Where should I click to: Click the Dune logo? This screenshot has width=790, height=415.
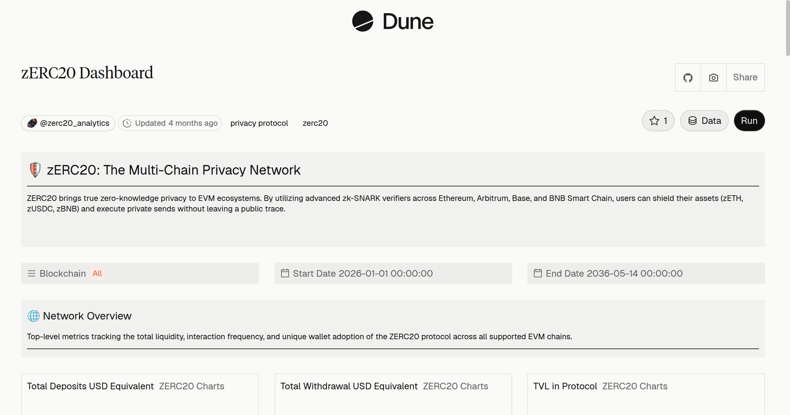(393, 21)
